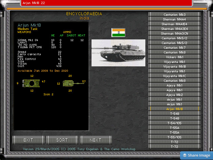
Task: Select Sherman M4A4 in the unit list
Action: tap(174, 20)
